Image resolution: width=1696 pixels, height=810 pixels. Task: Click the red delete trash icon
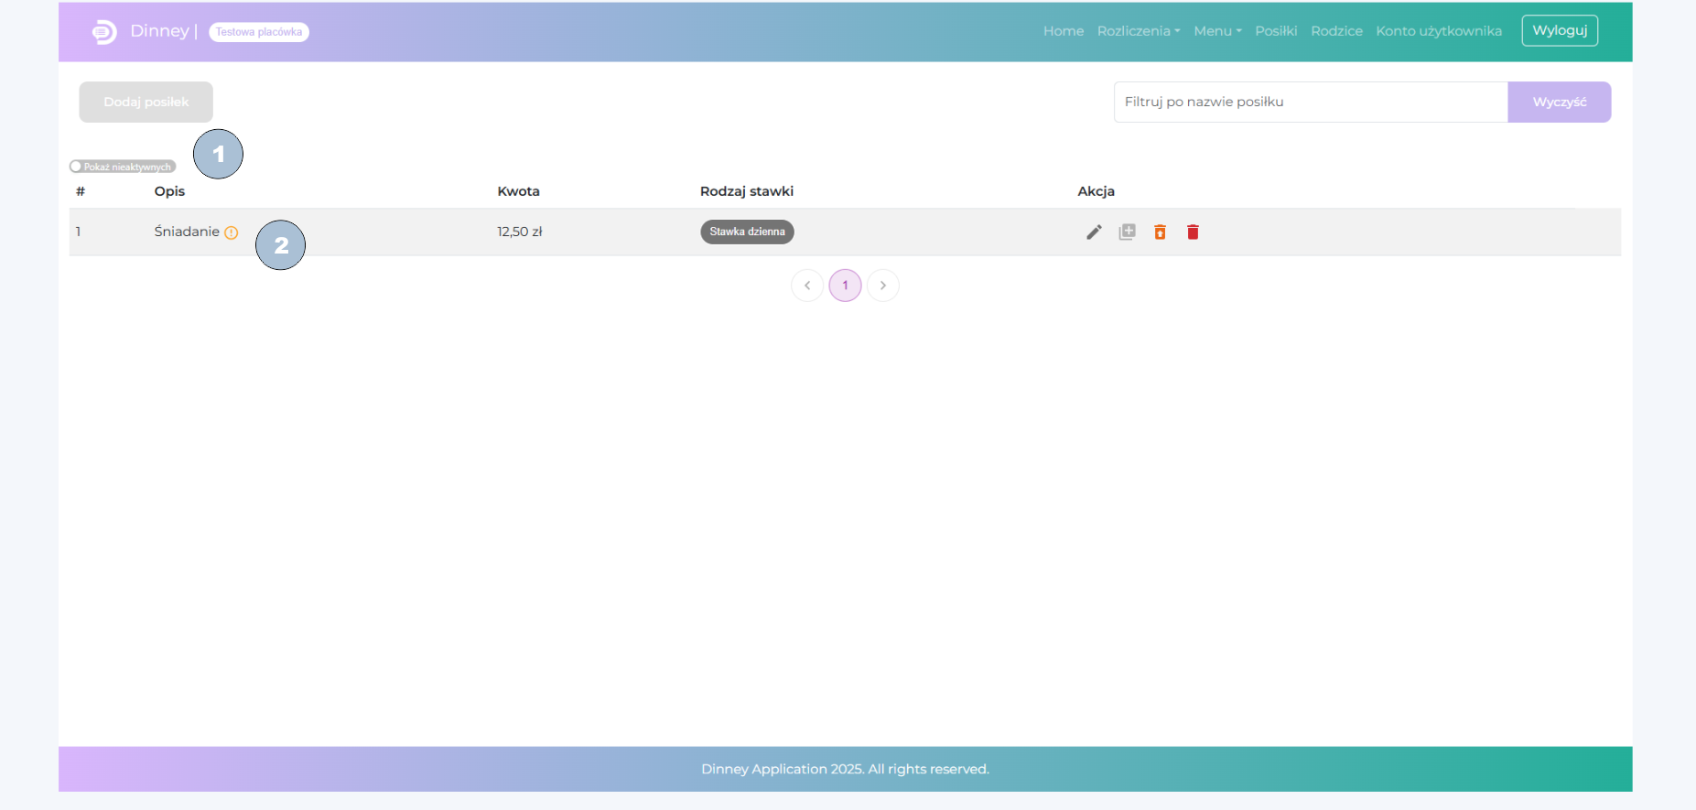(x=1193, y=232)
